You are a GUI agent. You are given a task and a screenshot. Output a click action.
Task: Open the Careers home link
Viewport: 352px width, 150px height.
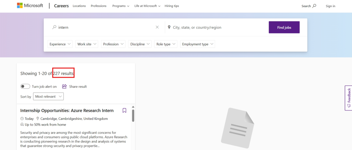pyautogui.click(x=61, y=6)
